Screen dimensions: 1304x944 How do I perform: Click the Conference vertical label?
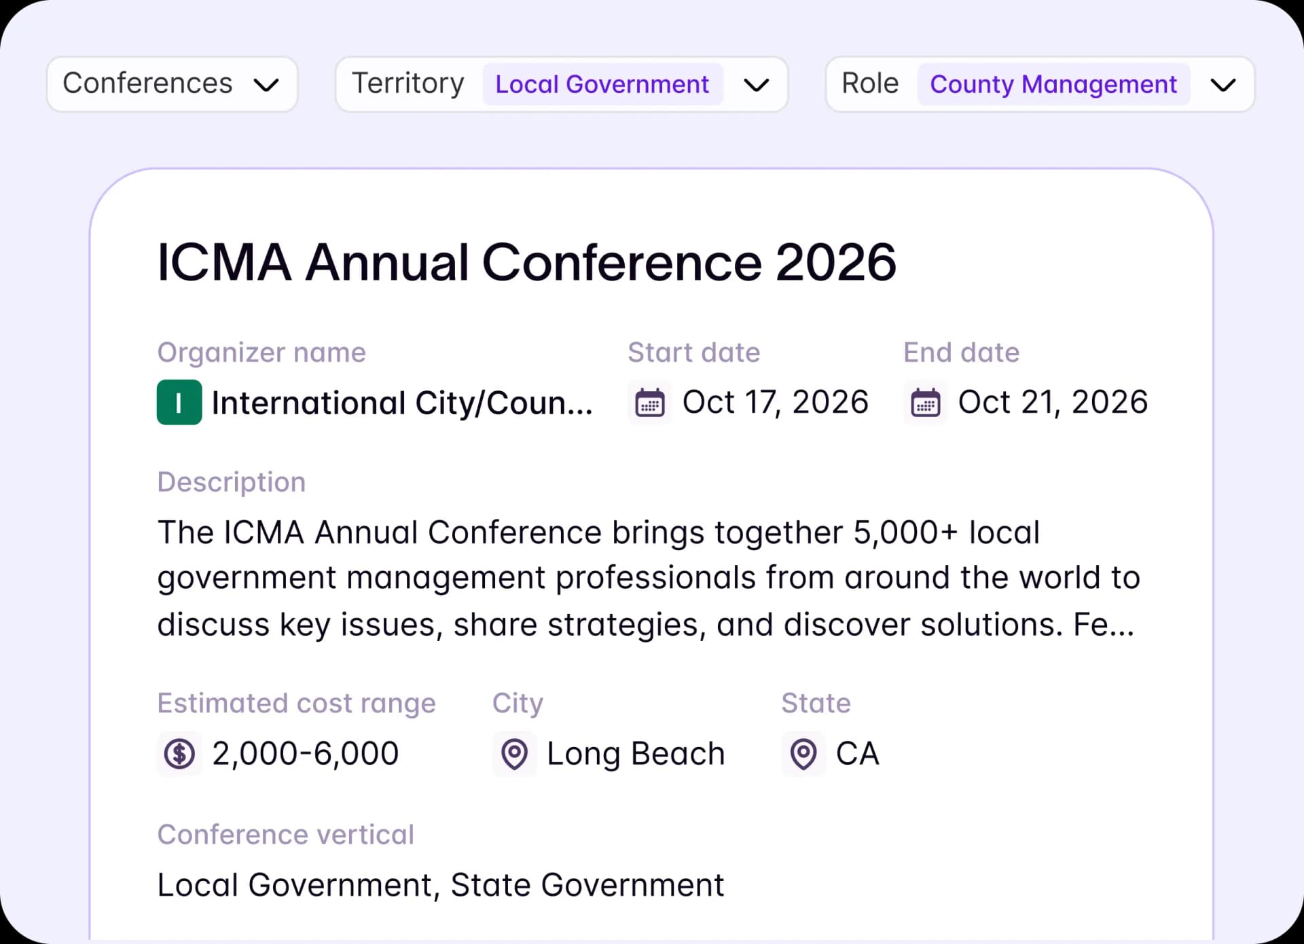pyautogui.click(x=285, y=835)
